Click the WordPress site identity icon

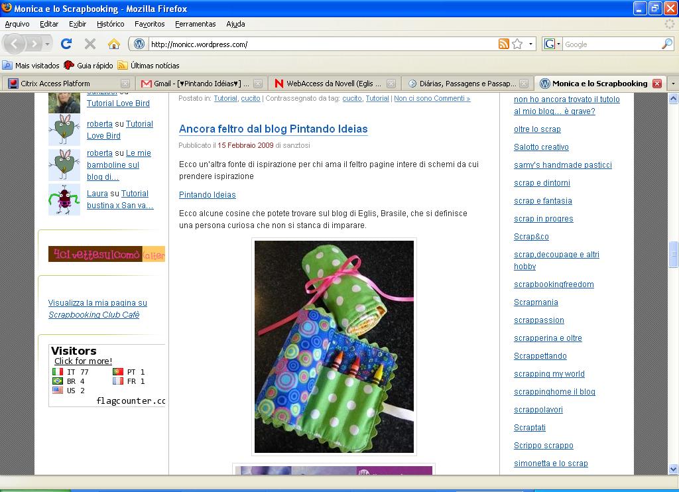[139, 44]
